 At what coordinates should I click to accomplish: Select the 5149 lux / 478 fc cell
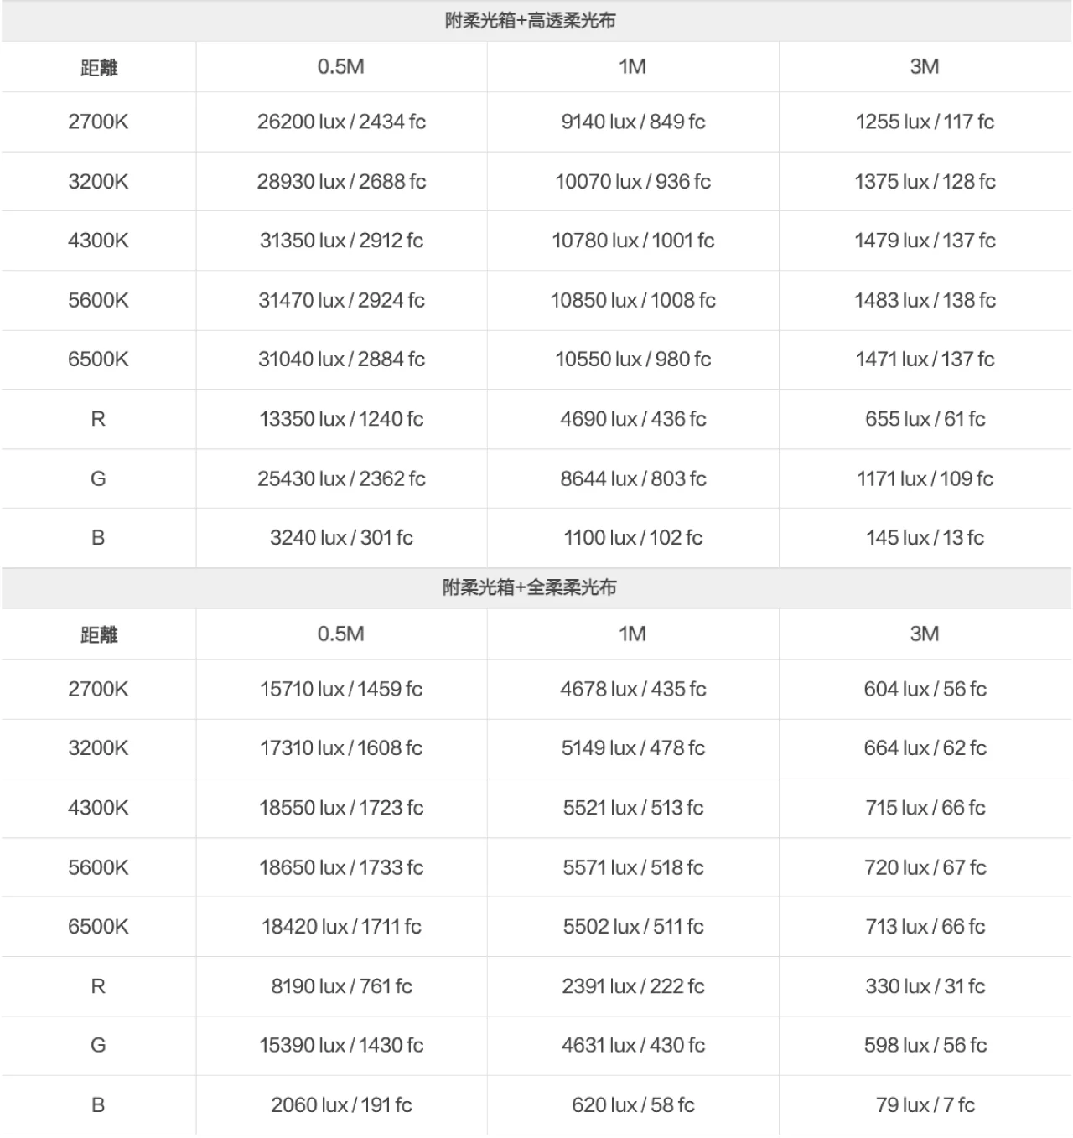point(633,748)
